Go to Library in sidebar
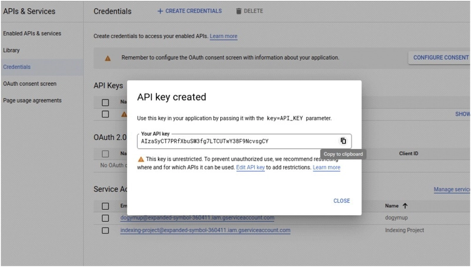471x267 pixels. pos(11,51)
